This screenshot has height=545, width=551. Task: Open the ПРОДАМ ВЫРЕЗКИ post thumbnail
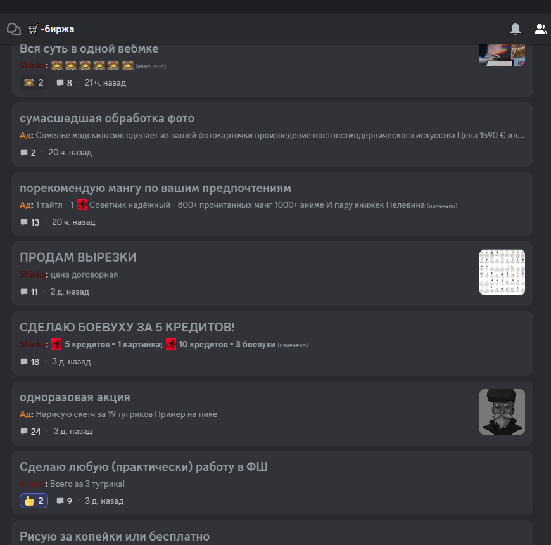click(502, 272)
